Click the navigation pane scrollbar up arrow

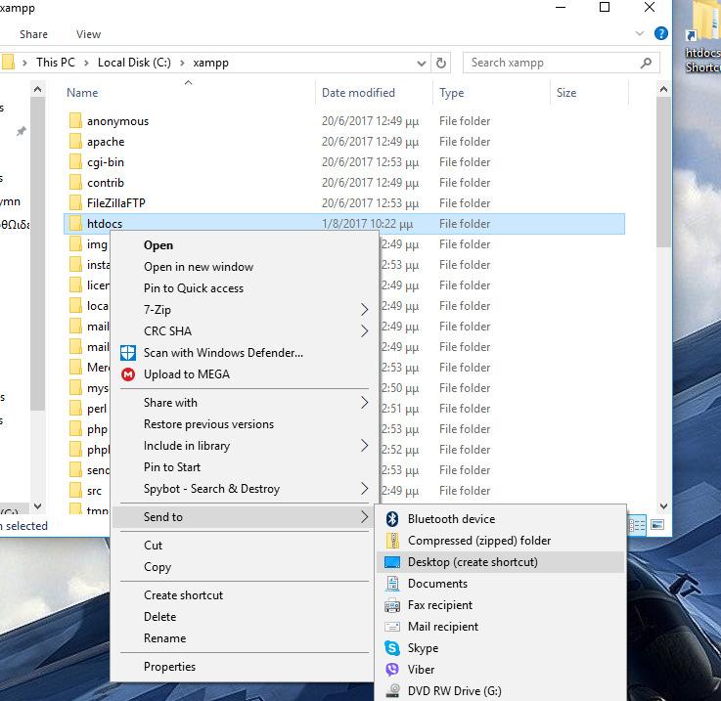(x=38, y=89)
